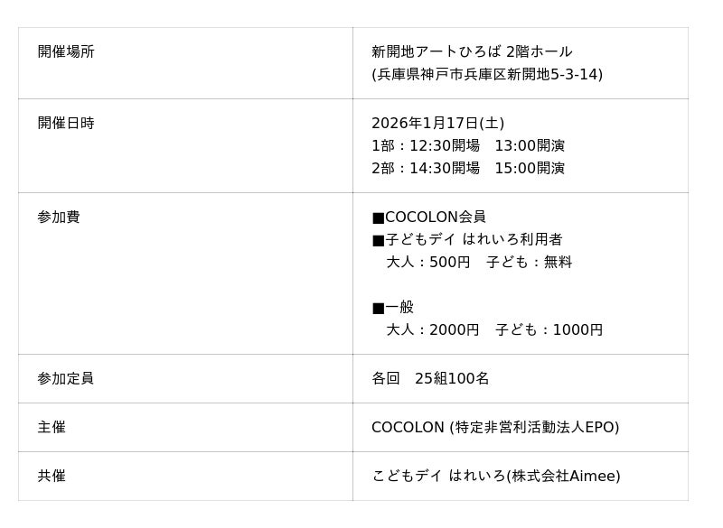Click the co-host こどもデイ はれいろ(株式会社Aimee)
This screenshot has width=723, height=528.
(495, 476)
